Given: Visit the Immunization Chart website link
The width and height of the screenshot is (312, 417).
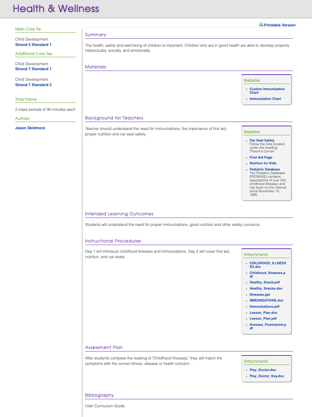Looking at the screenshot, I should pyautogui.click(x=265, y=99).
